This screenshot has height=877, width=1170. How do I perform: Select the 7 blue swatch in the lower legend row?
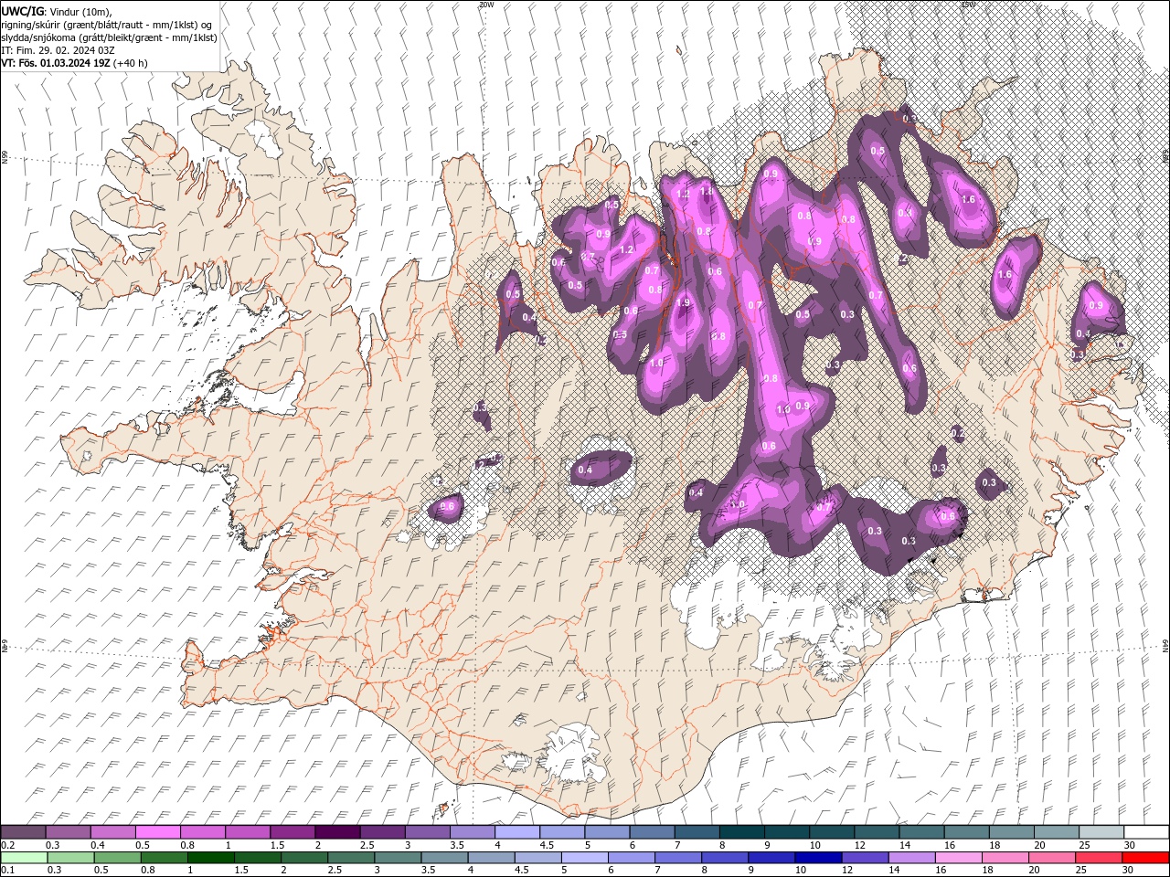click(x=677, y=857)
